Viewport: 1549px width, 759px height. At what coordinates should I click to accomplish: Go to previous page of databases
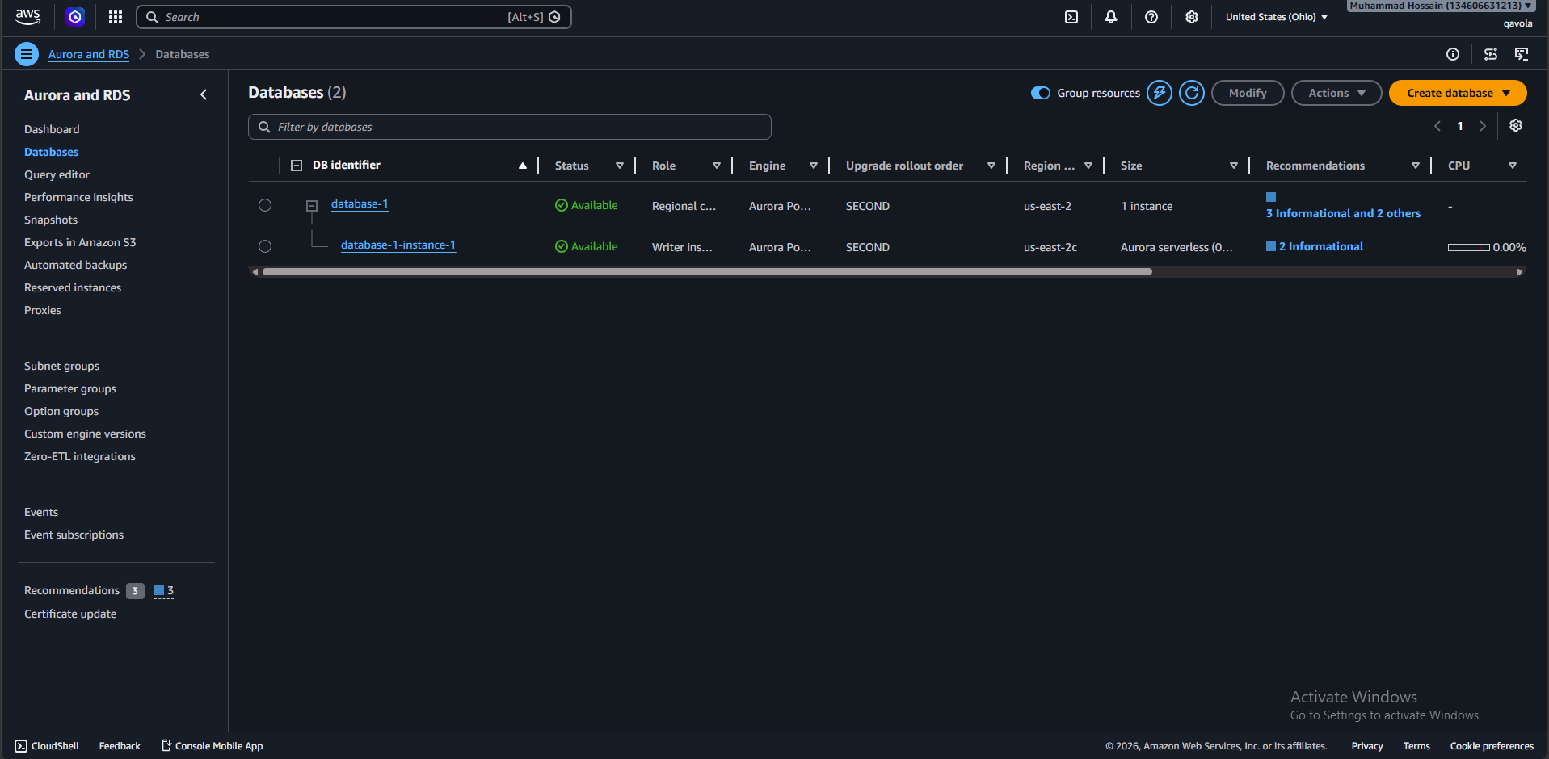pos(1437,126)
